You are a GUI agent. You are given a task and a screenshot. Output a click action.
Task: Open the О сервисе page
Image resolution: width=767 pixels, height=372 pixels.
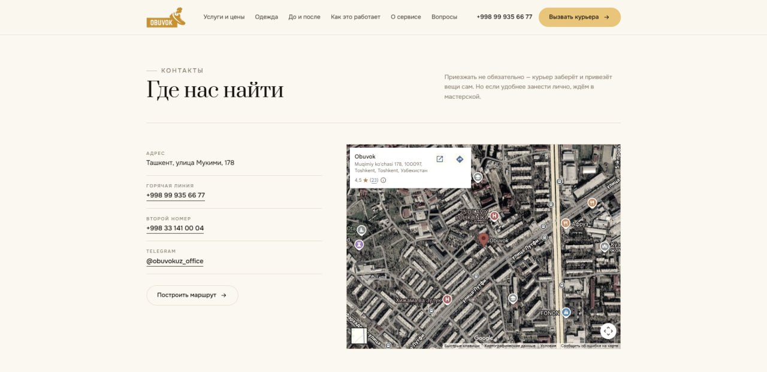click(406, 17)
